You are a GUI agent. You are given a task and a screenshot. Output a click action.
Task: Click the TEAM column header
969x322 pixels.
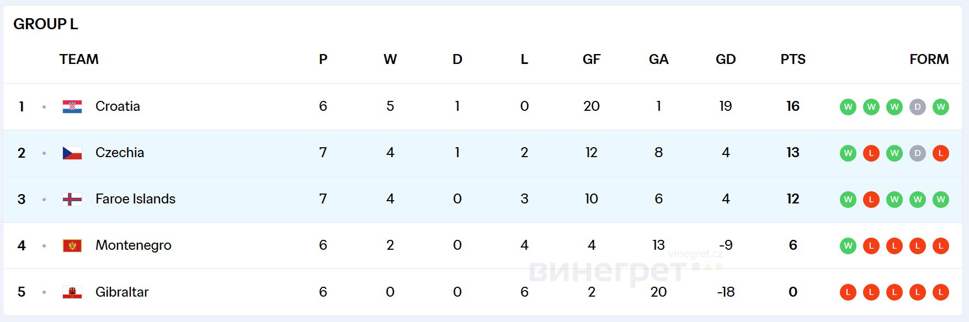[79, 60]
